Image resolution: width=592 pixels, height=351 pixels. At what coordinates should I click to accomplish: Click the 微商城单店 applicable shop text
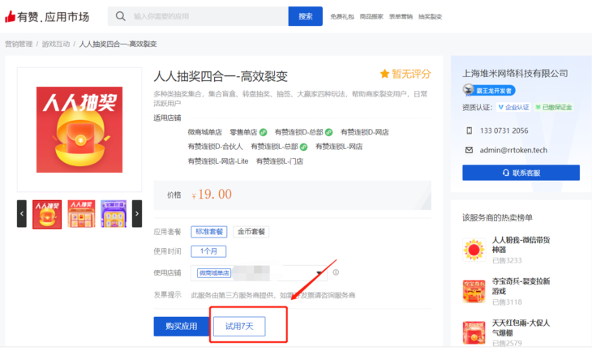click(205, 132)
